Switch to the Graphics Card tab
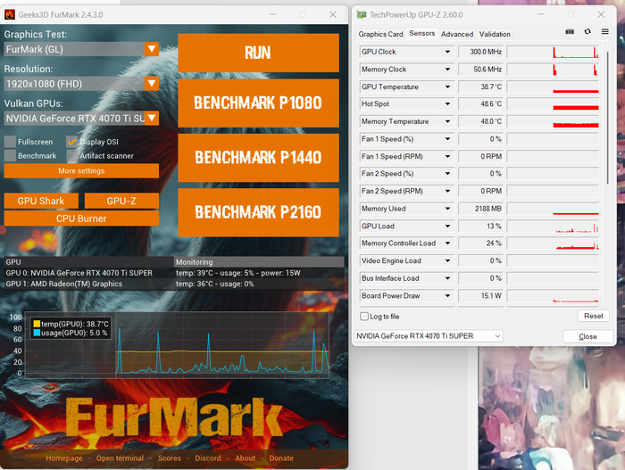The image size is (625, 470). pyautogui.click(x=380, y=34)
